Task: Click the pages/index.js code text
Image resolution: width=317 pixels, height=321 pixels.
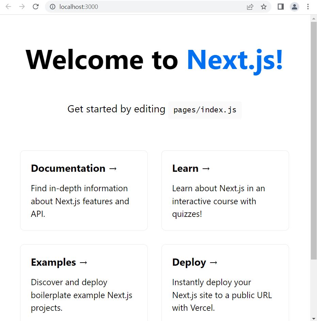Action: click(205, 110)
